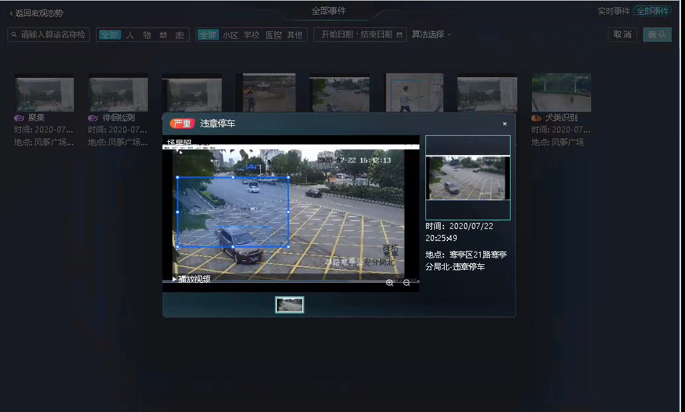Viewport: 685px width, 412px height.
Task: Switch to the 实时事件 tab
Action: coord(614,11)
